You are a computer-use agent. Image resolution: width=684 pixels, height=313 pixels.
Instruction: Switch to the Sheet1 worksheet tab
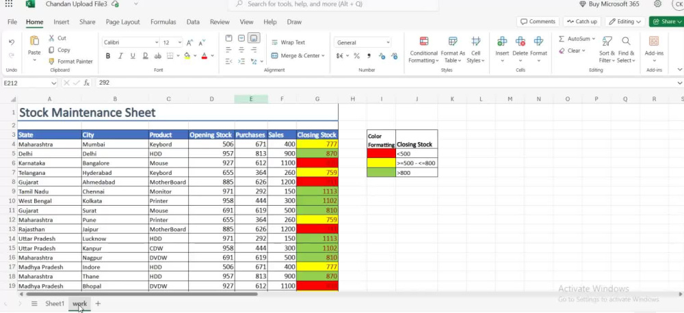pyautogui.click(x=55, y=304)
